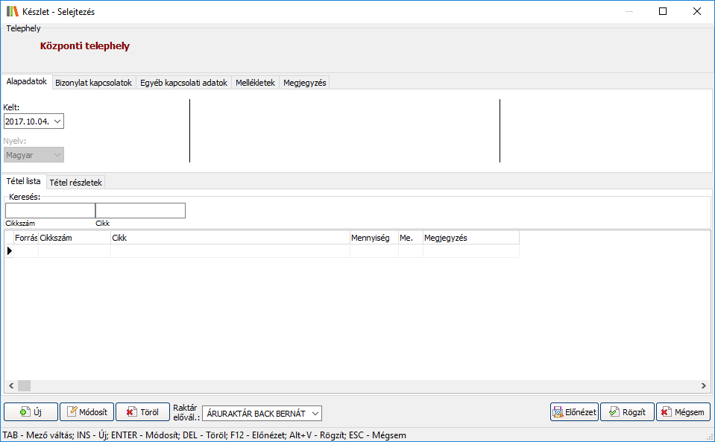This screenshot has width=715, height=442.
Task: Click the green checkmark icon on Rögzít
Action: point(613,412)
